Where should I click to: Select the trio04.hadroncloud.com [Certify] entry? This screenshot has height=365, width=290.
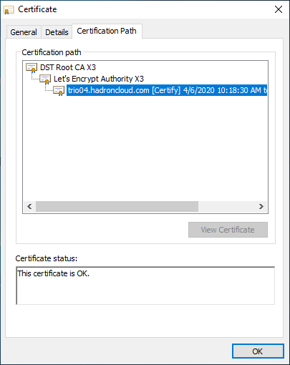167,90
